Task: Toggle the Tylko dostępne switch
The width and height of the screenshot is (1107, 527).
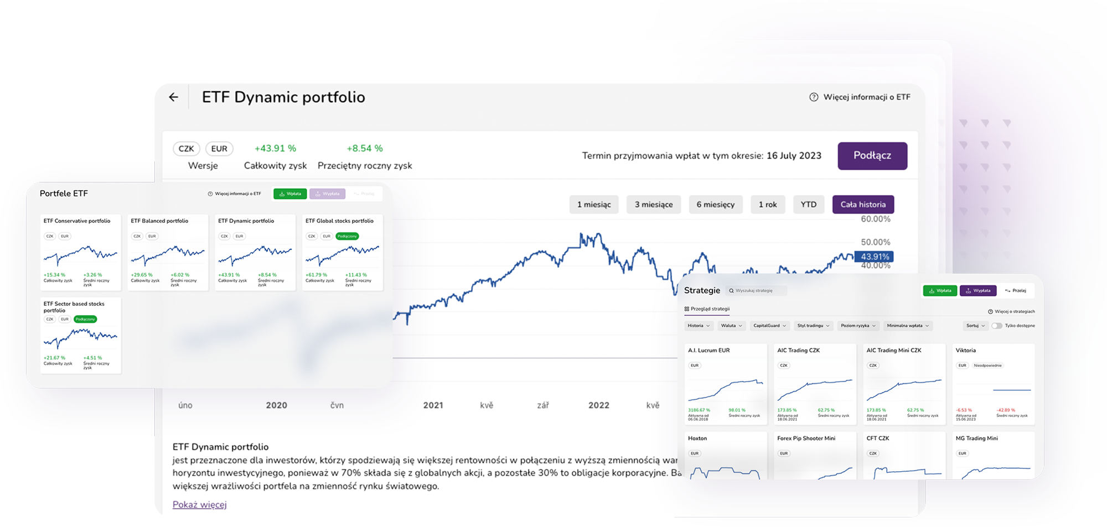Action: pos(997,326)
